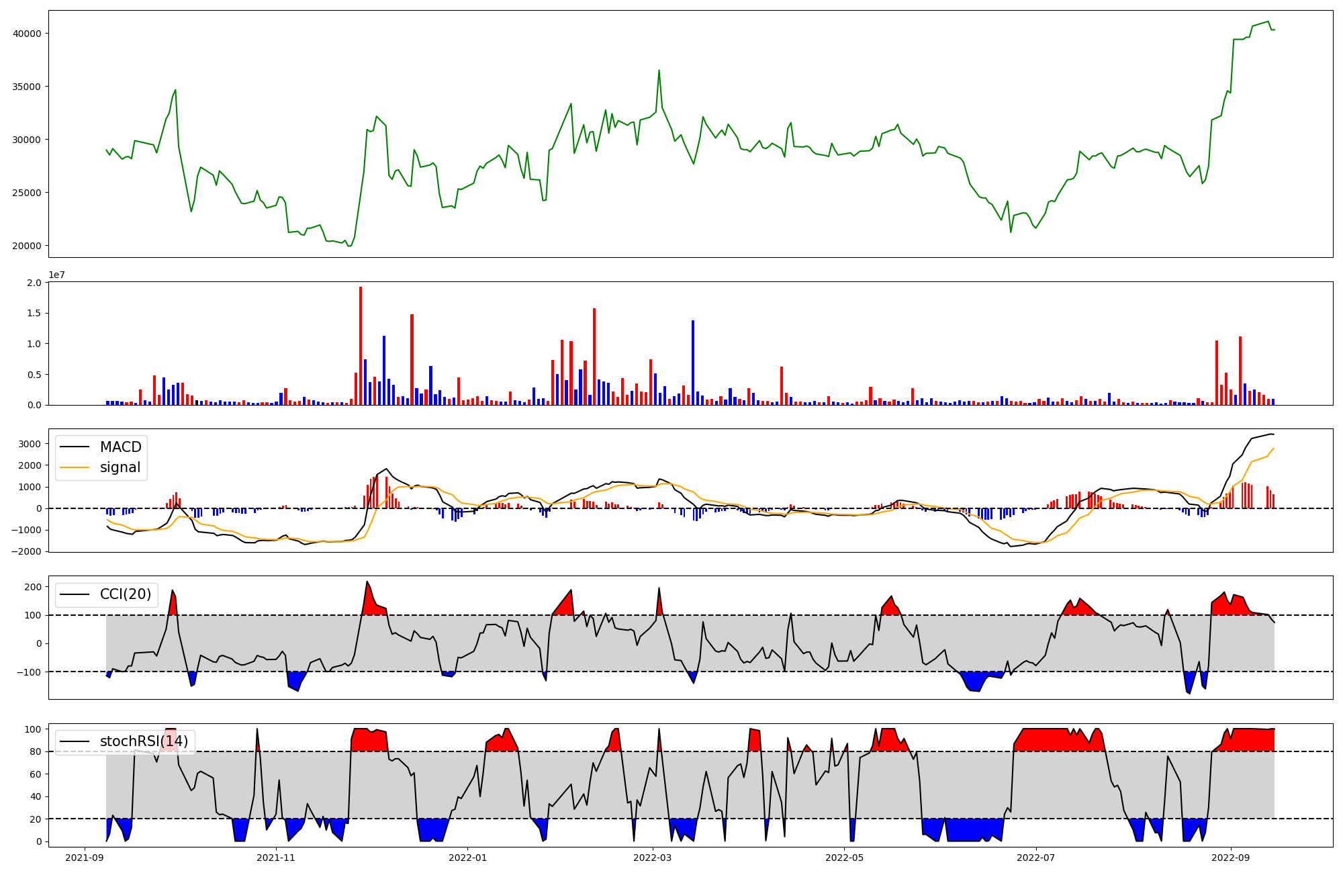Click the 2021-11 date tick label
Image resolution: width=1343 pixels, height=873 pixels.
click(276, 858)
